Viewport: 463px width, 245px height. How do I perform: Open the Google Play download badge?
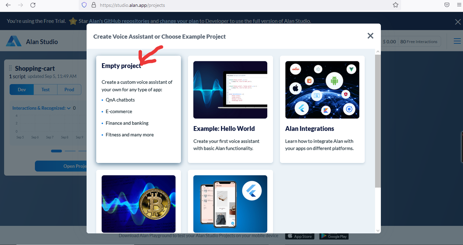[334, 236]
